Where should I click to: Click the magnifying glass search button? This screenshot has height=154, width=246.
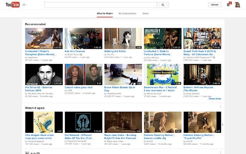(x=163, y=5)
